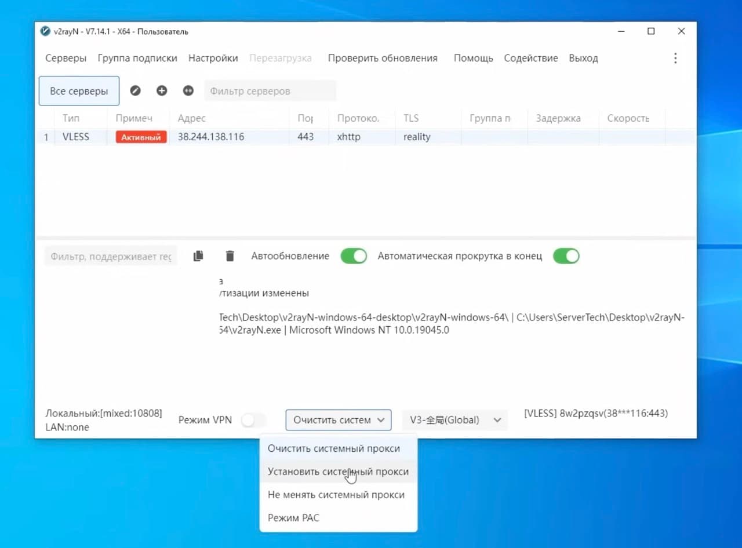Image resolution: width=742 pixels, height=548 pixels.
Task: Toggle Автоматическая прокрутка в конец switch
Action: pos(566,256)
